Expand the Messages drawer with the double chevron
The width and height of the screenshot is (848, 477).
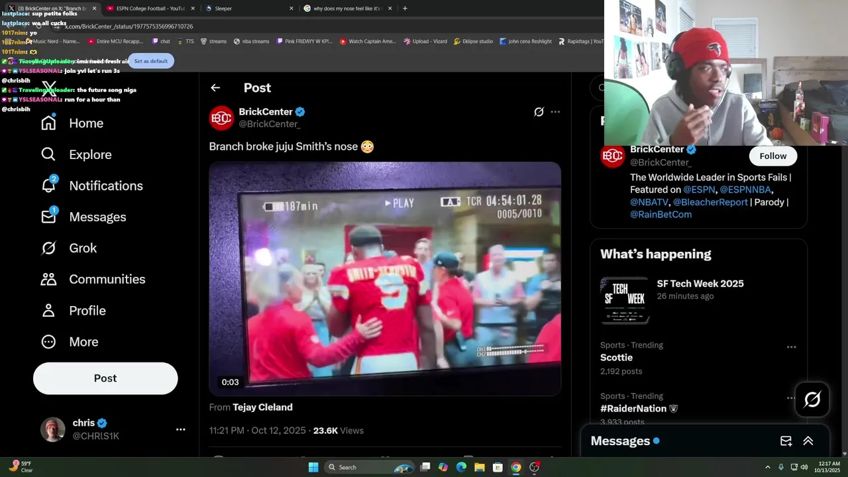pos(808,441)
